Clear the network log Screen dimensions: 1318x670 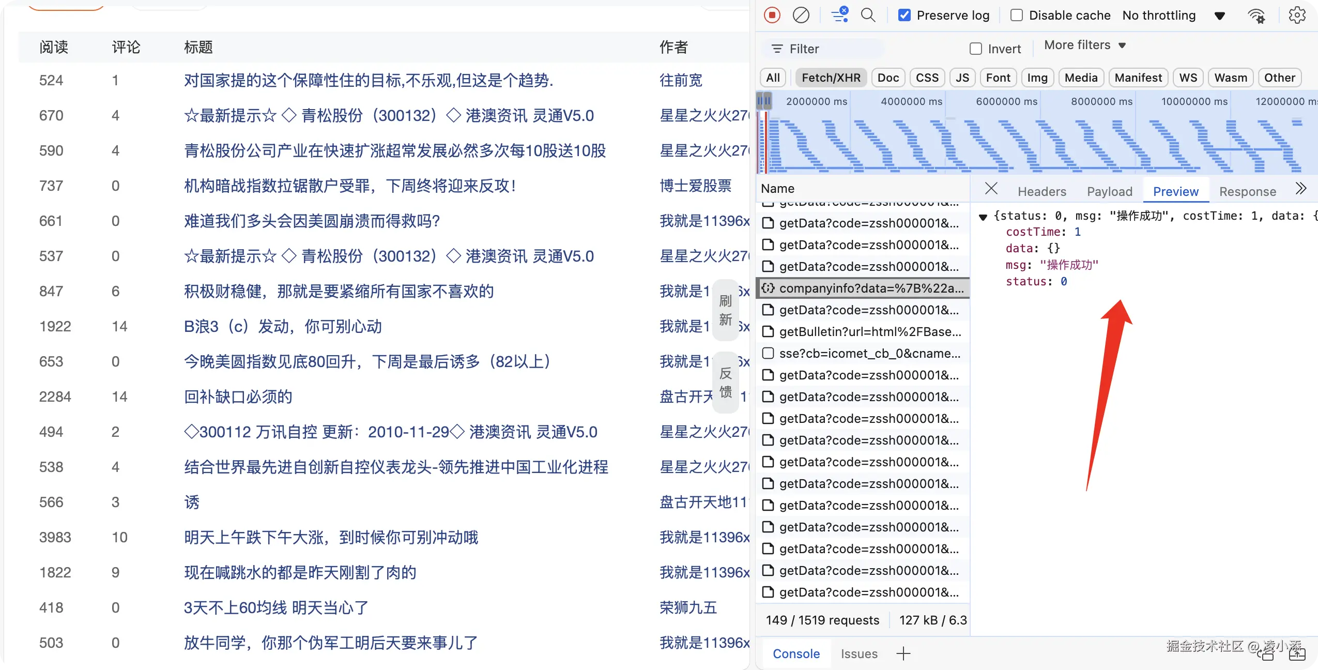pyautogui.click(x=801, y=15)
